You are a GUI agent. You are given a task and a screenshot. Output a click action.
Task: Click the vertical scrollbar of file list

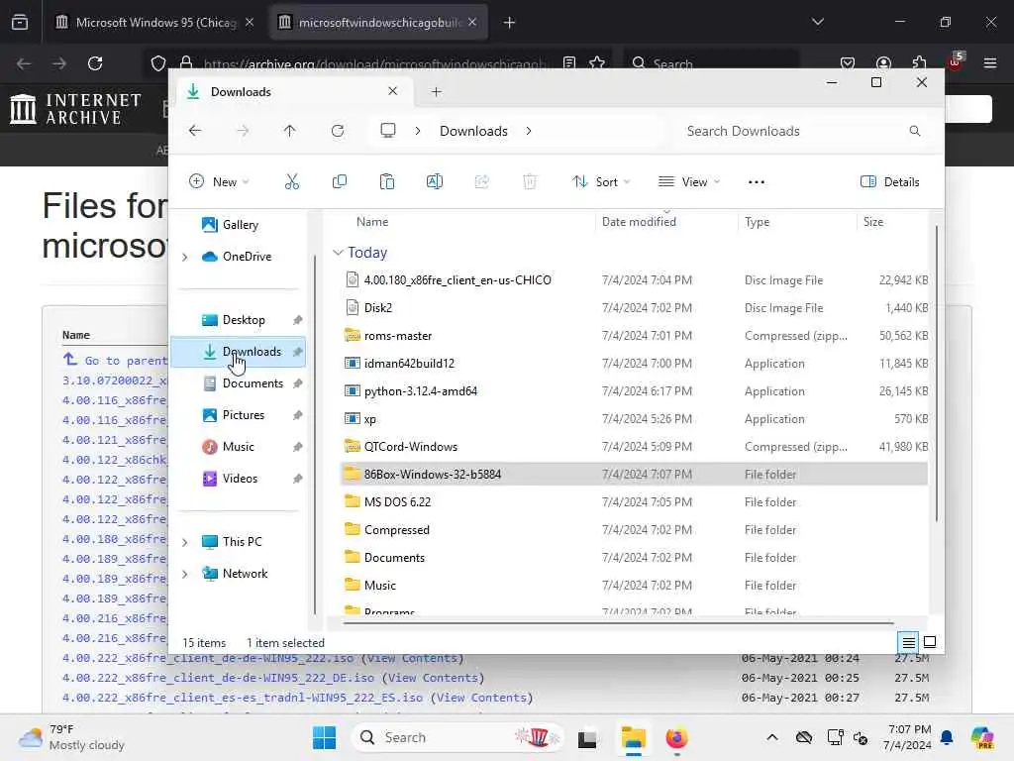pyautogui.click(x=936, y=373)
